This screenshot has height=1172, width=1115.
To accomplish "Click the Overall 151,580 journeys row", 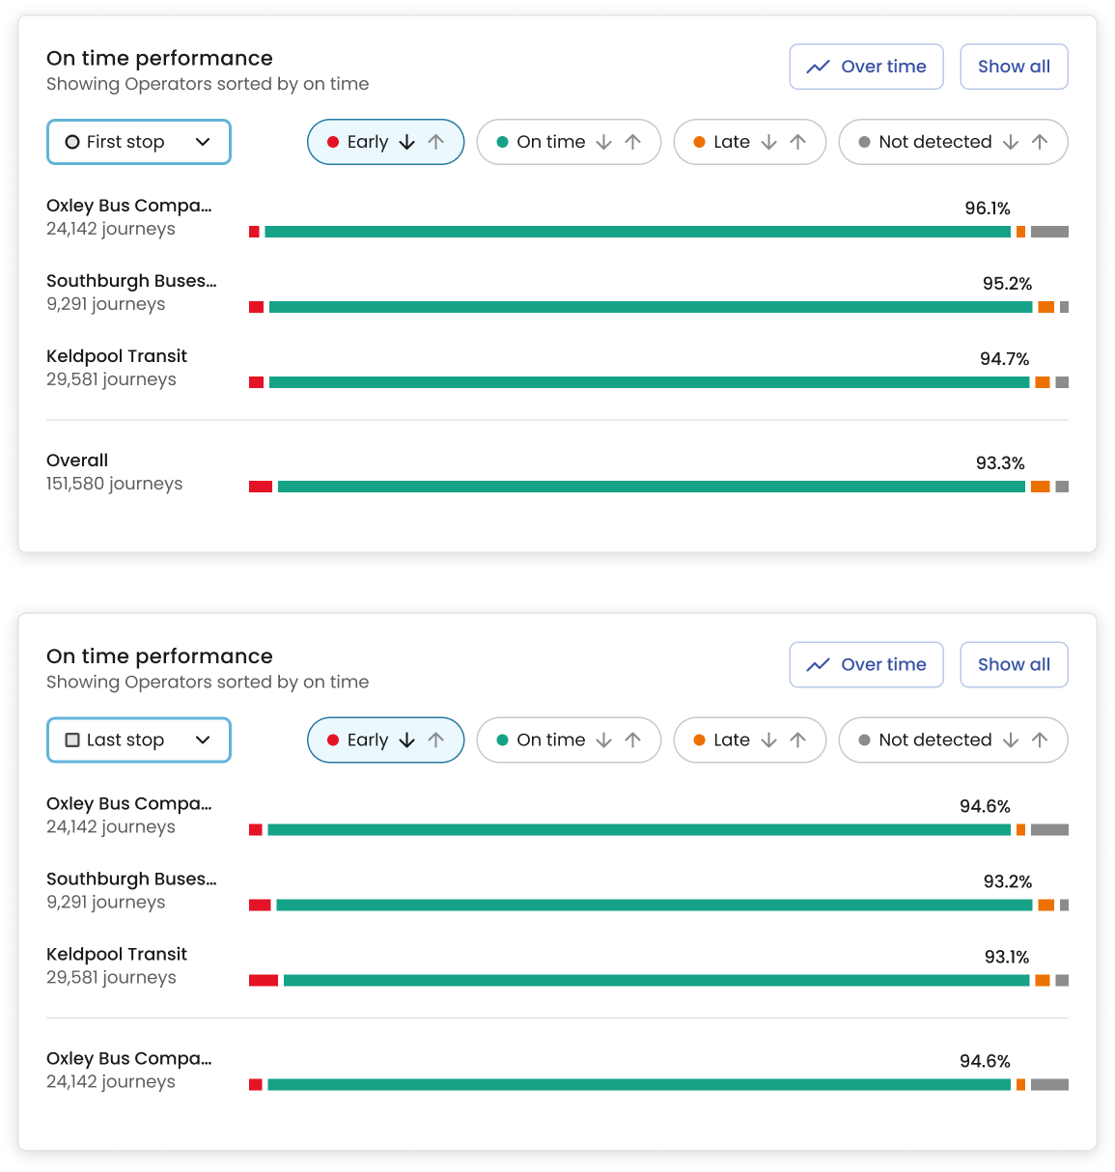I will 557,472.
